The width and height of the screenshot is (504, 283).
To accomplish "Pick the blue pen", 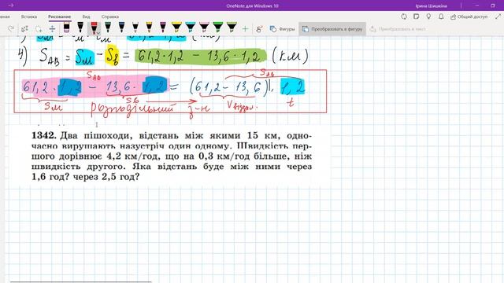I will (x=121, y=28).
